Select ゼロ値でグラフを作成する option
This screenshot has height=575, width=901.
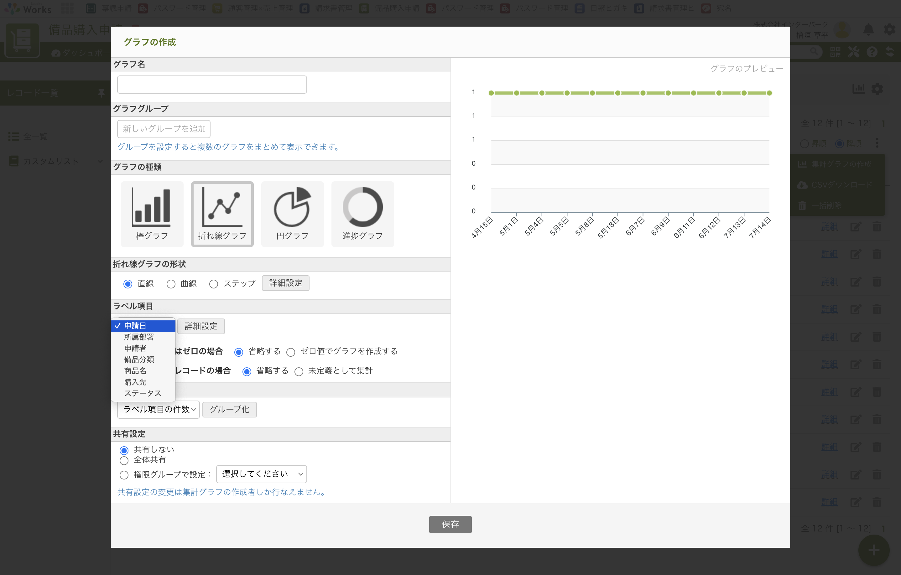291,352
